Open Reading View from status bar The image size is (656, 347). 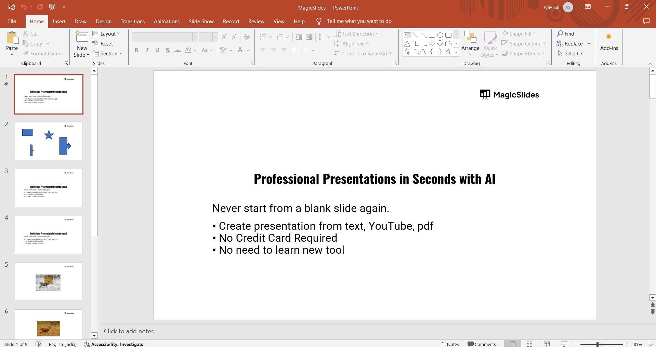[547, 344]
